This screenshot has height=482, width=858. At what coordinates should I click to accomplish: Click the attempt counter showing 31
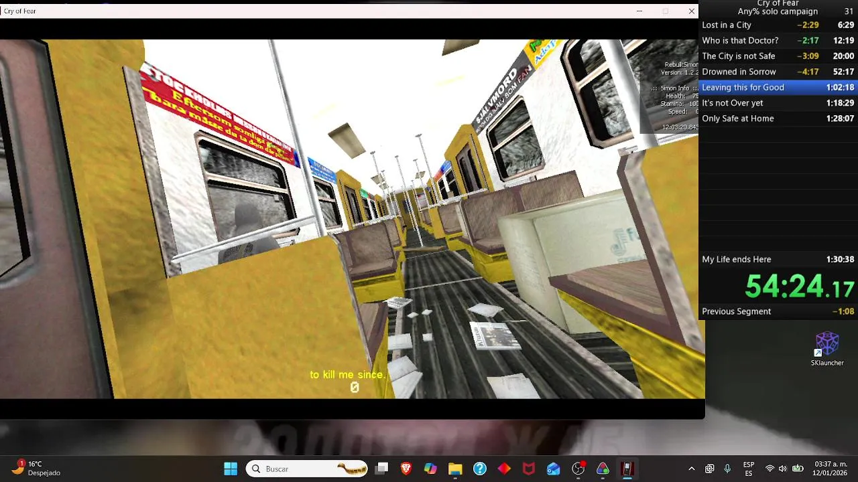(x=849, y=11)
